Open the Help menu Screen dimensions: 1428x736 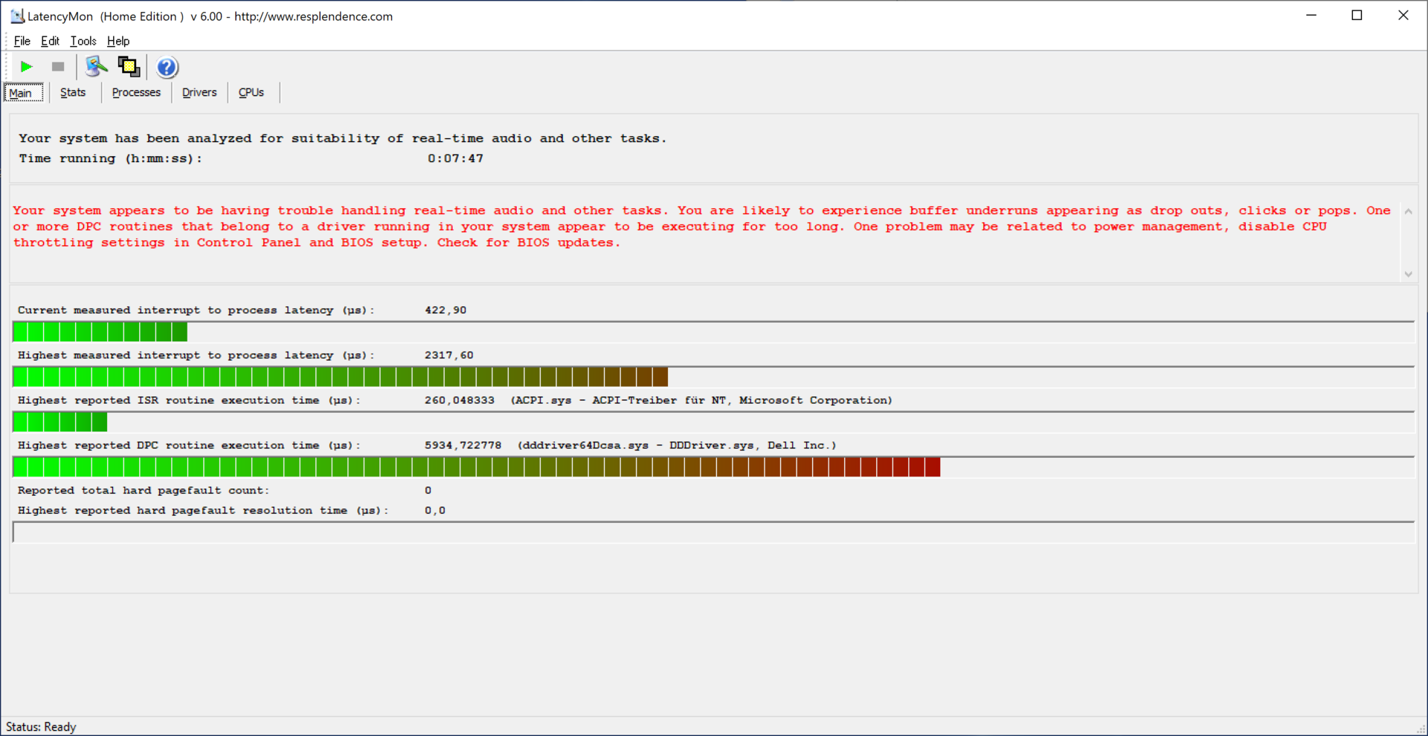pyautogui.click(x=118, y=41)
